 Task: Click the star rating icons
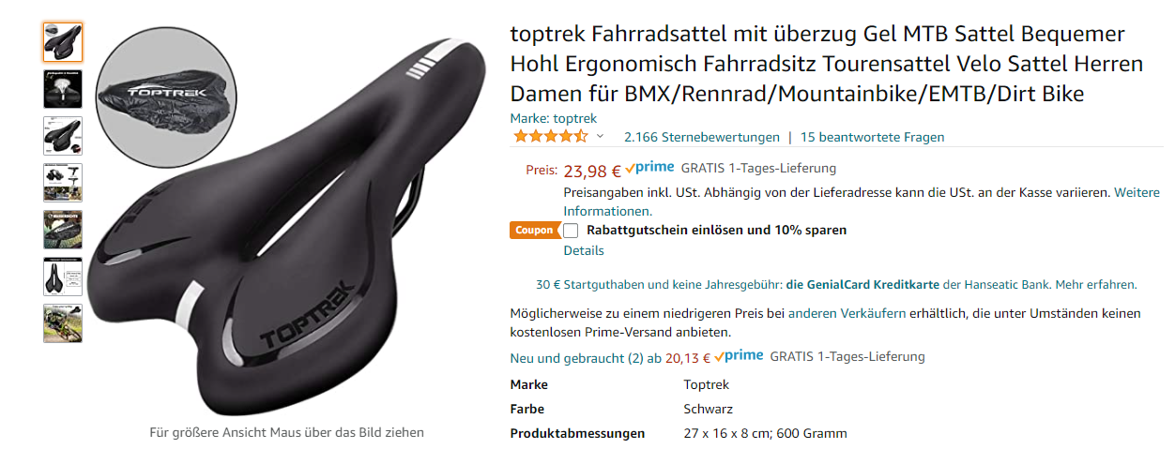pyautogui.click(x=551, y=137)
